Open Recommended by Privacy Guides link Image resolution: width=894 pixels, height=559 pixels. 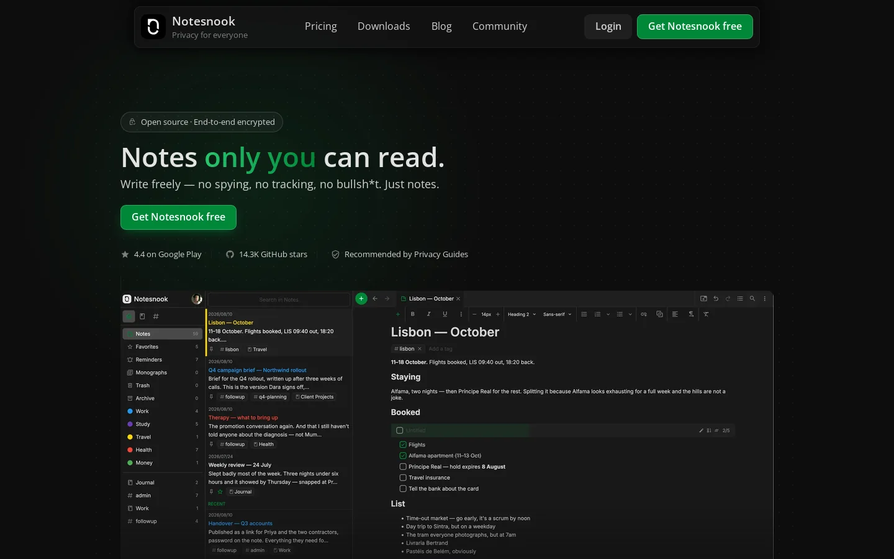[400, 254]
